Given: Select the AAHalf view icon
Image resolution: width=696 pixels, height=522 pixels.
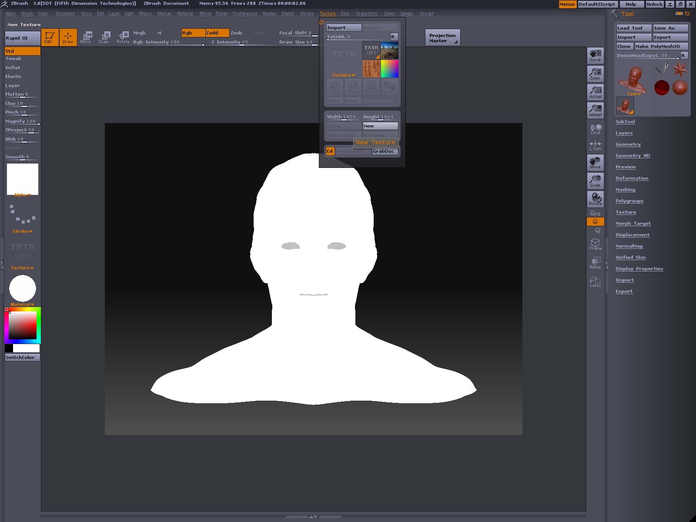Looking at the screenshot, I should coord(595,110).
